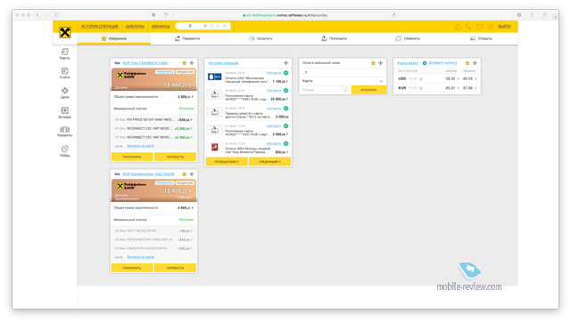
Task: Switch to the Обменять tab
Action: click(x=408, y=38)
